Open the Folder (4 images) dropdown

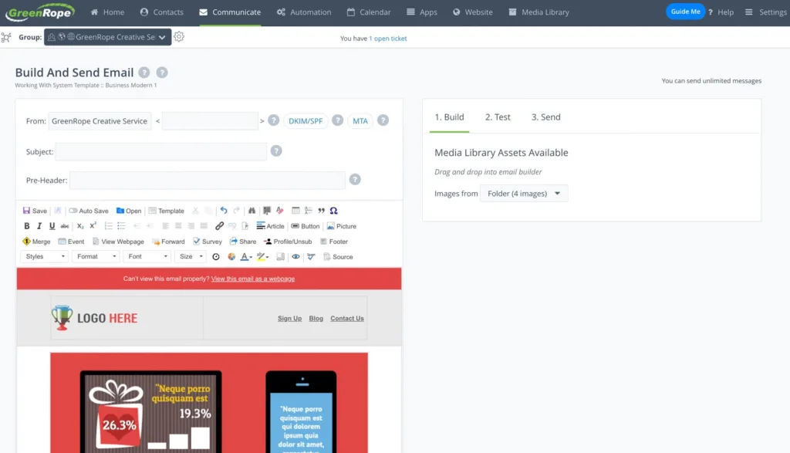[x=524, y=194]
